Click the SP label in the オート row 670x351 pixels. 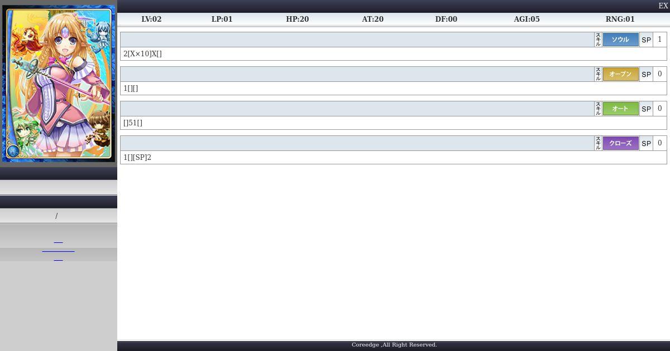coord(646,109)
